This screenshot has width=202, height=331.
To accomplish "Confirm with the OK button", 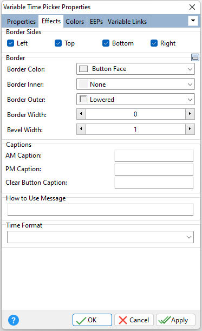I will tap(92, 320).
